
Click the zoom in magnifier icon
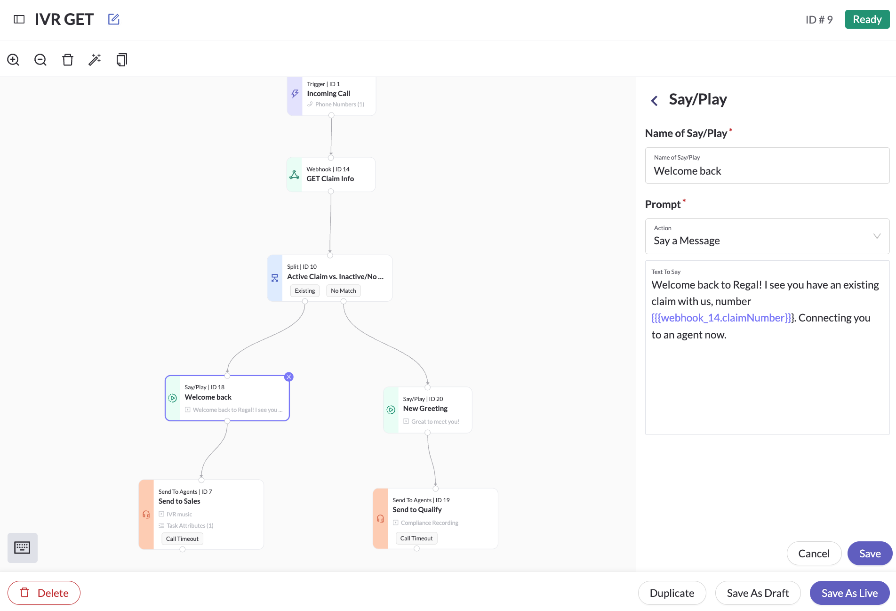click(x=13, y=60)
